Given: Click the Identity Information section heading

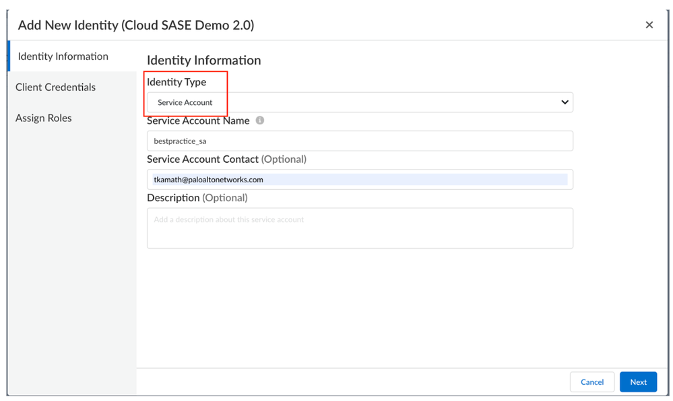Looking at the screenshot, I should coord(203,61).
